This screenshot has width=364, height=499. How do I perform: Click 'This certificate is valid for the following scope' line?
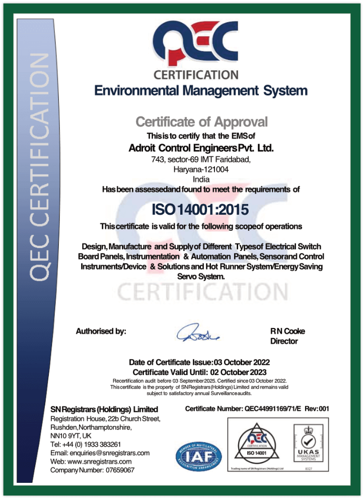pos(201,227)
